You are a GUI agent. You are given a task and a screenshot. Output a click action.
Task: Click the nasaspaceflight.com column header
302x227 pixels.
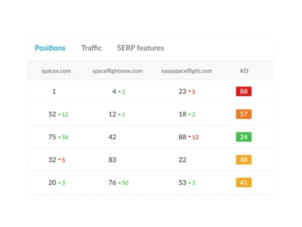click(187, 71)
